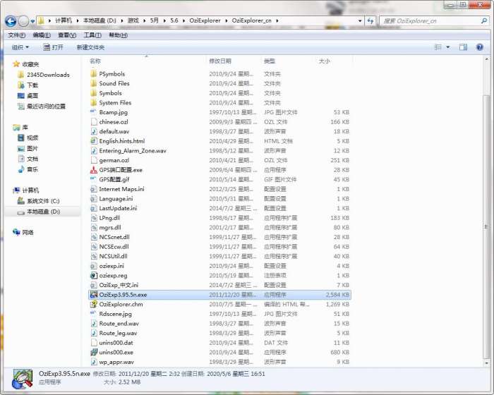Click the 打开 toolbar button
The image size is (494, 395).
(x=53, y=47)
